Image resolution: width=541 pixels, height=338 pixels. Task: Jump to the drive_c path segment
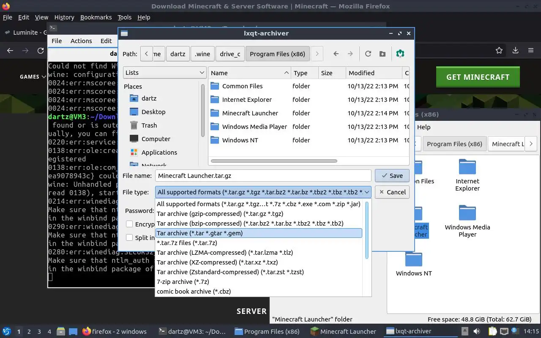pos(230,54)
